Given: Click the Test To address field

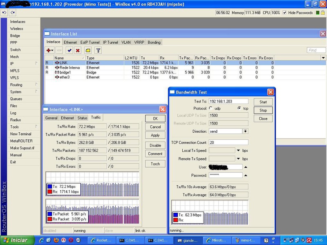Looking at the screenshot, I should tap(228, 101).
